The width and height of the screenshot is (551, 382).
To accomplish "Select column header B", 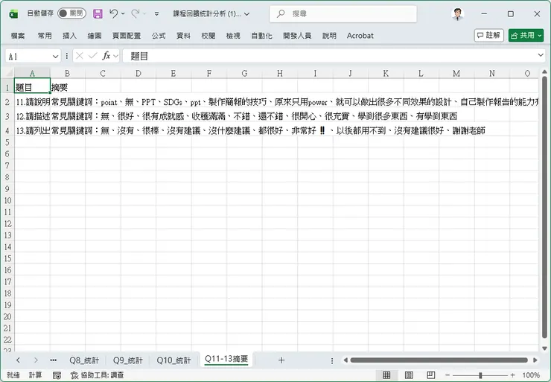I will (68, 74).
